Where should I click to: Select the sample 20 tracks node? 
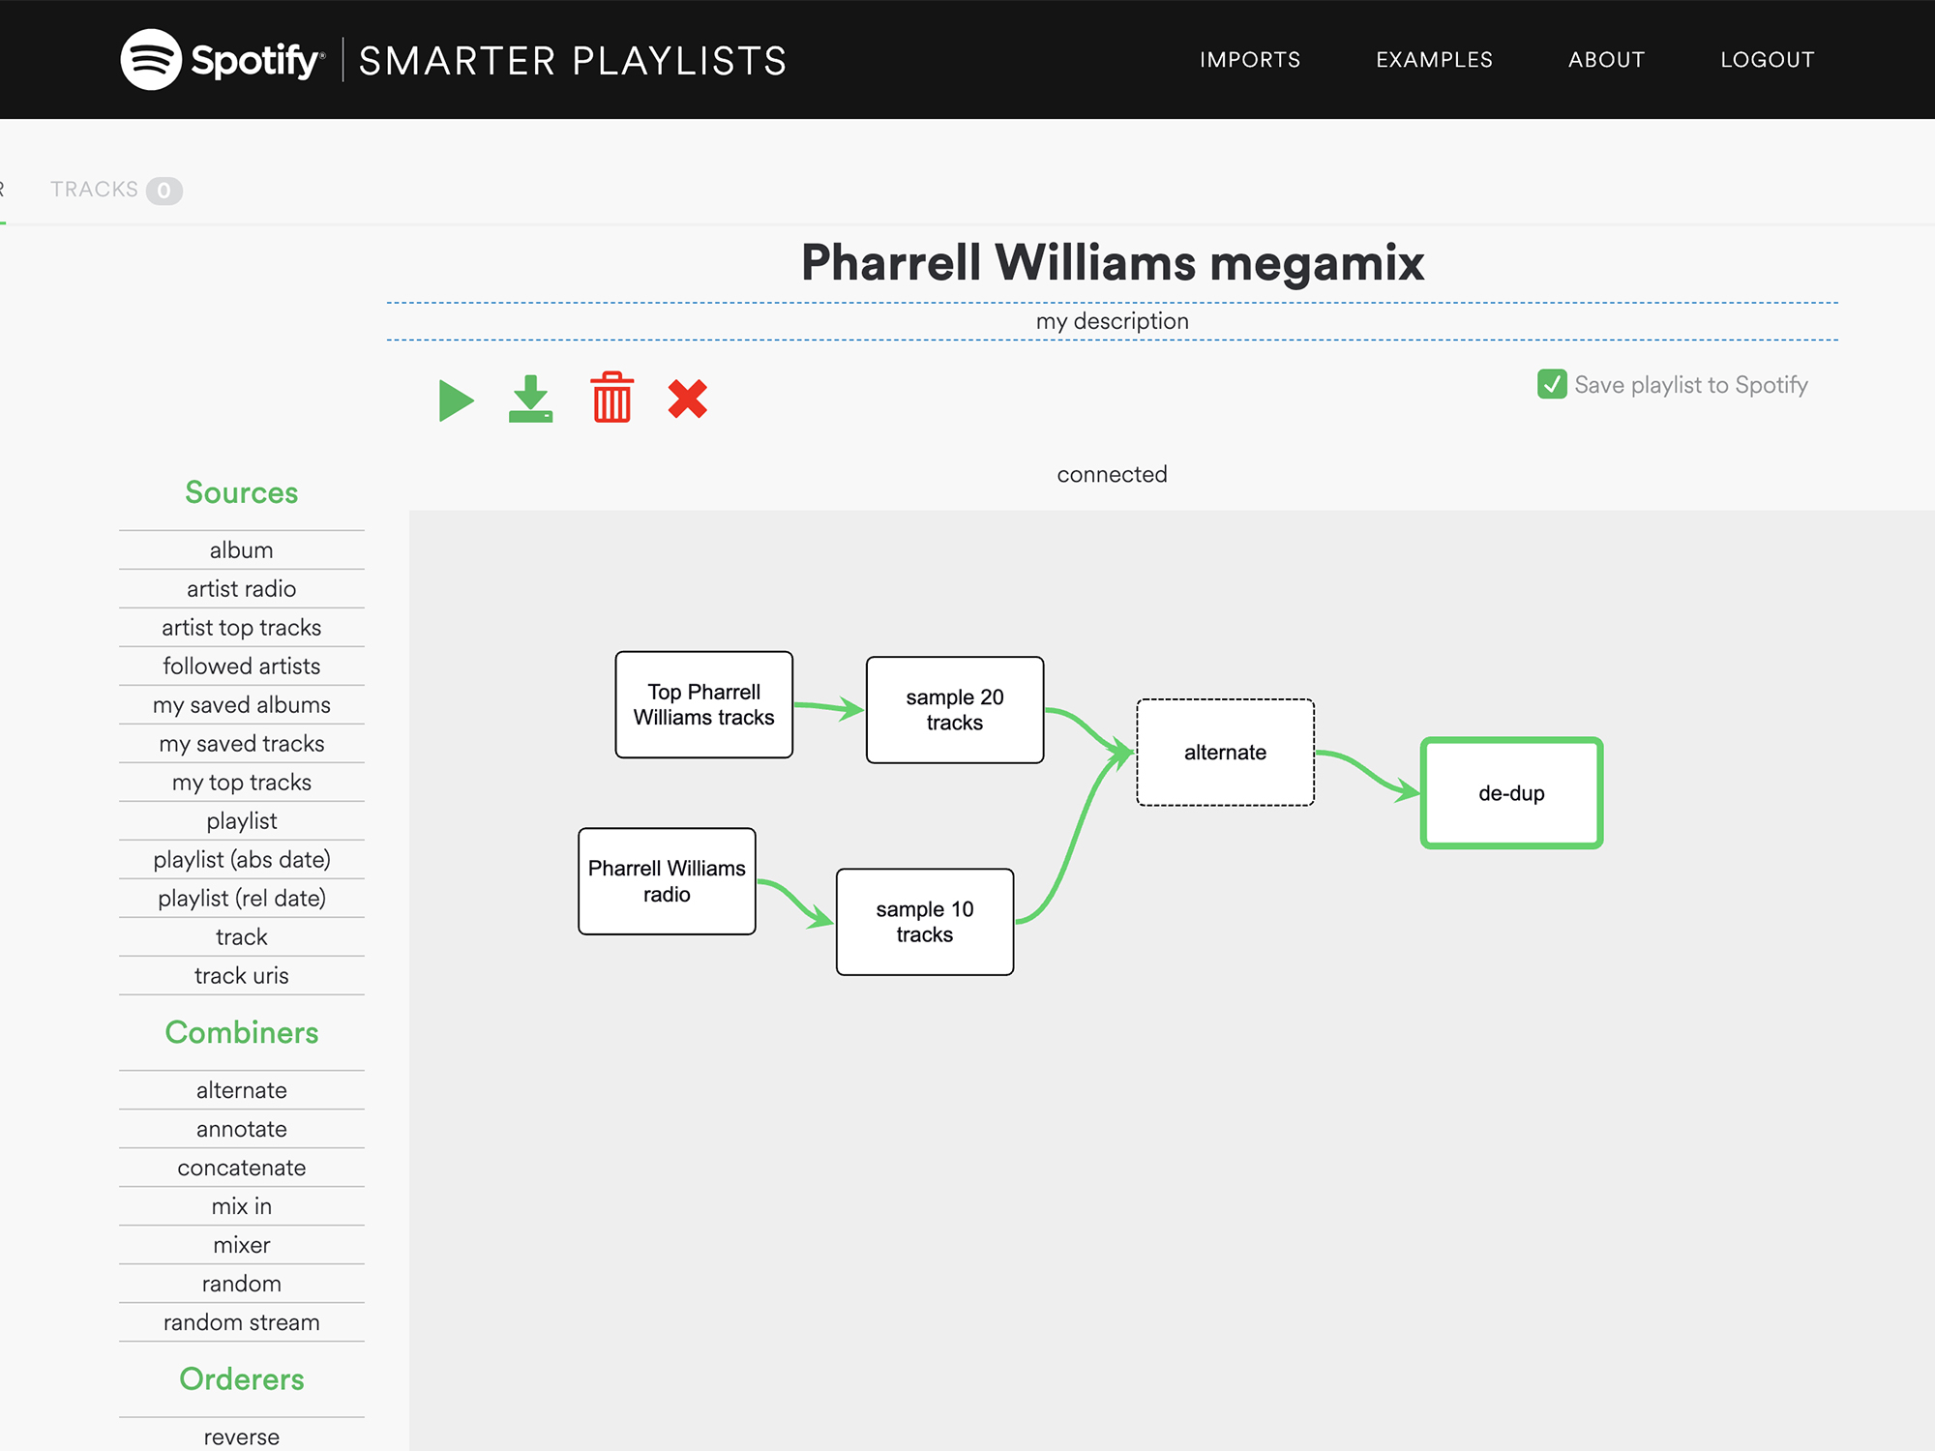click(954, 710)
